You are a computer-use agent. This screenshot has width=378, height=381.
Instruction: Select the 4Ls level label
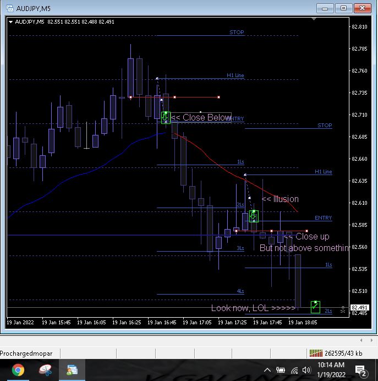[x=240, y=291]
